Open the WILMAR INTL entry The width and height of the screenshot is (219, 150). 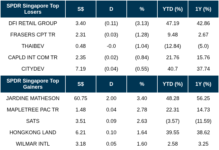tap(33, 144)
